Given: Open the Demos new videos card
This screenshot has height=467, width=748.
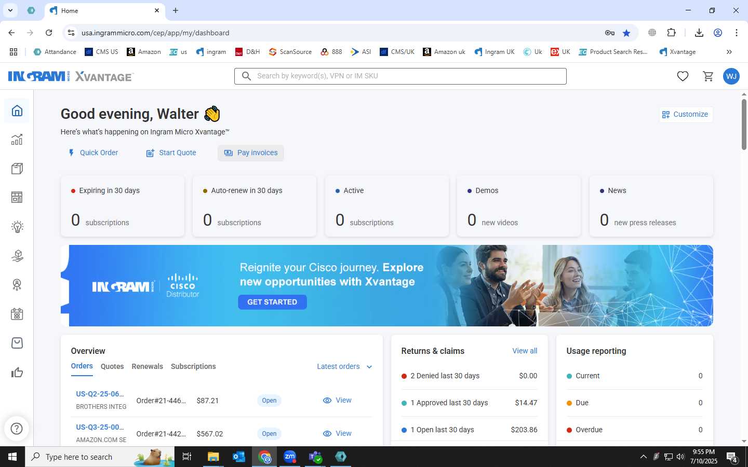Looking at the screenshot, I should click(x=519, y=206).
